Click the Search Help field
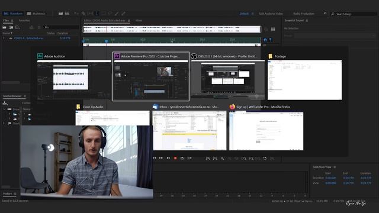This screenshot has height=213, width=379. (x=354, y=14)
